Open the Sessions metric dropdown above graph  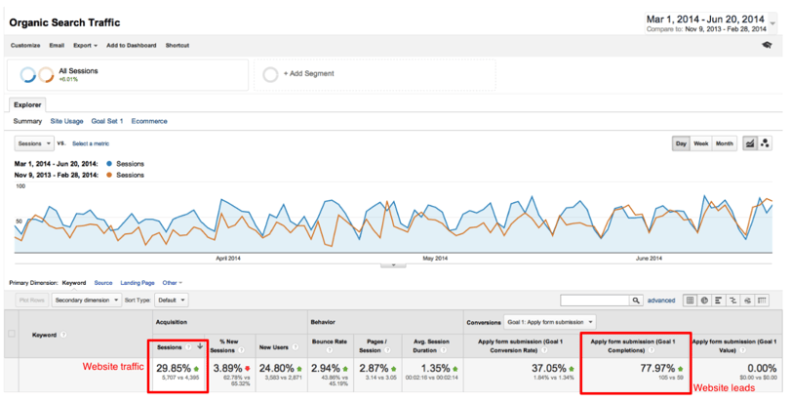(34, 143)
